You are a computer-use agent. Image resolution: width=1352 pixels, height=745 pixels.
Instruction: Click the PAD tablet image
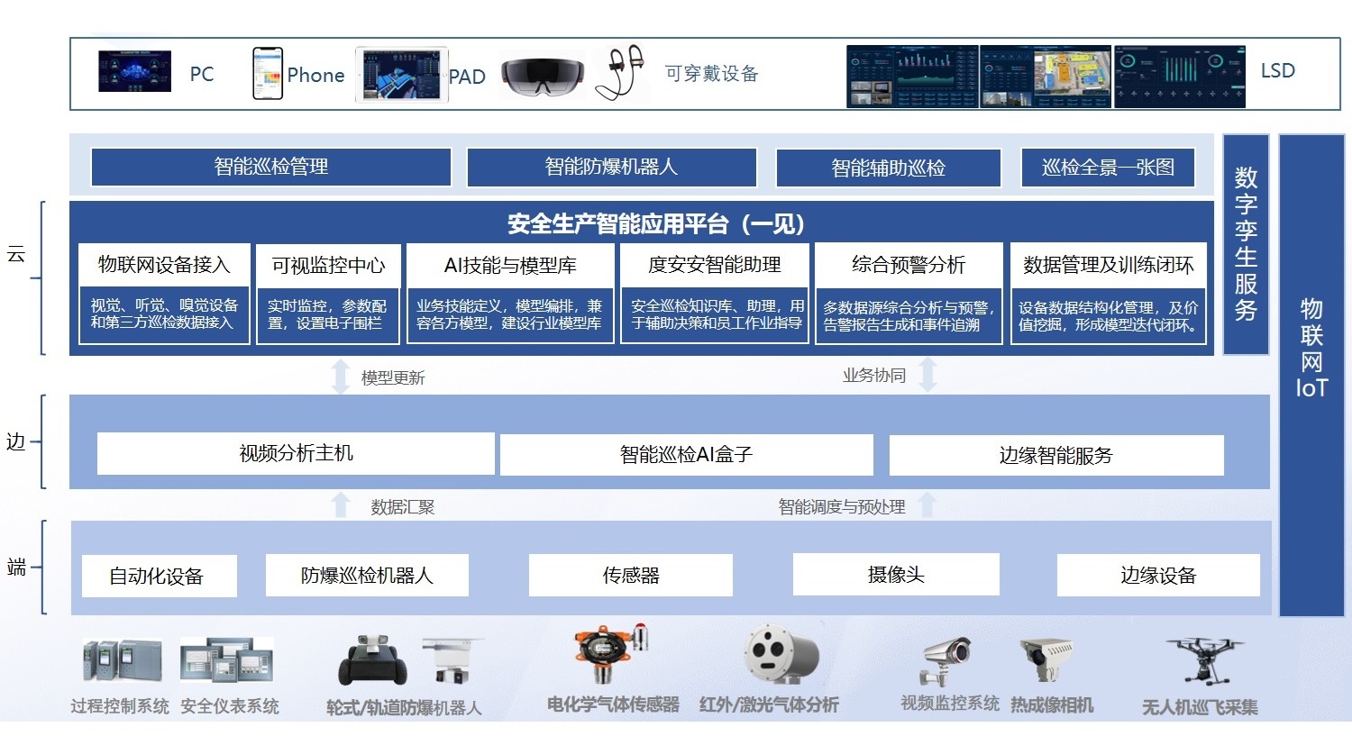pyautogui.click(x=401, y=75)
